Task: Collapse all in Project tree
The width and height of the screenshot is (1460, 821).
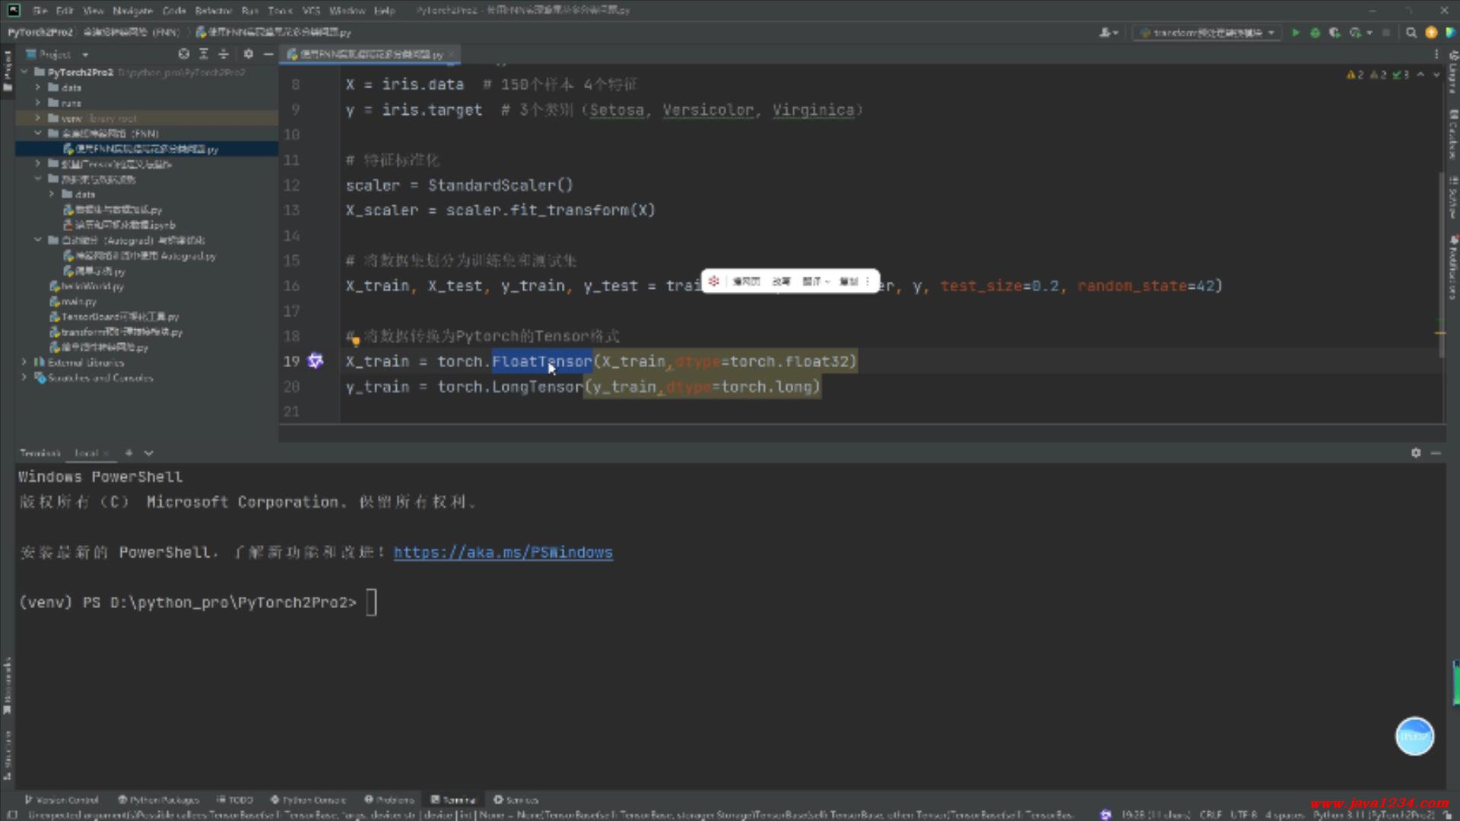Action: 224,54
